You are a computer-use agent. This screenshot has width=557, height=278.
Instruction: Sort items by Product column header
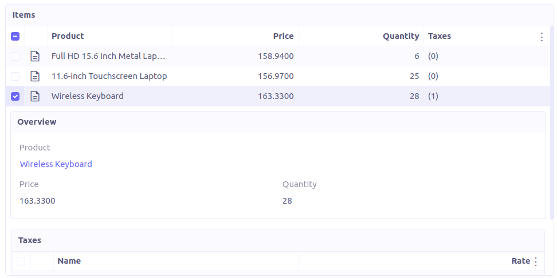pos(68,36)
